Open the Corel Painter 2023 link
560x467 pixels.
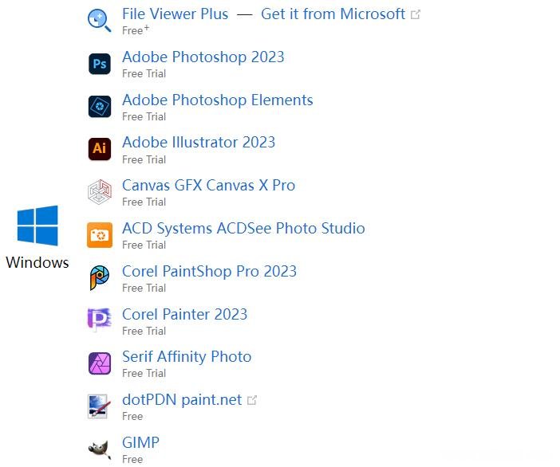tap(184, 314)
